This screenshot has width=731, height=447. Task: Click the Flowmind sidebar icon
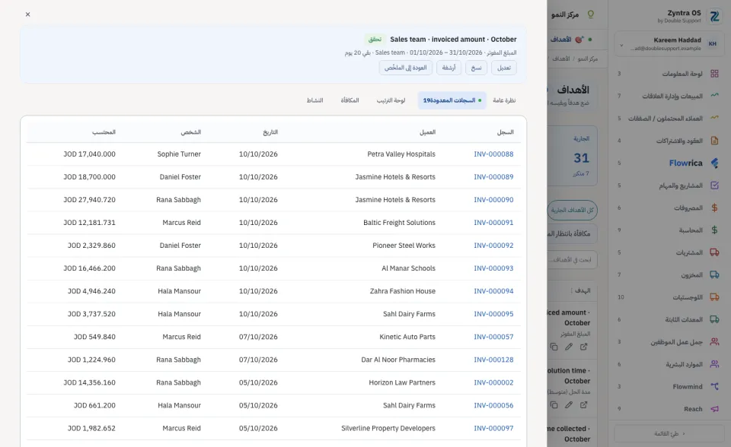tap(714, 386)
